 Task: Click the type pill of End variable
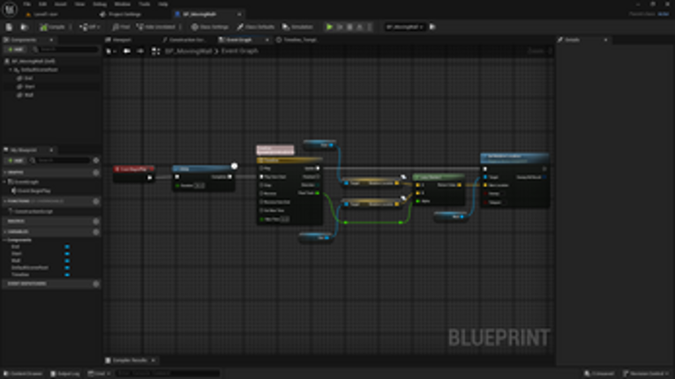tap(67, 247)
